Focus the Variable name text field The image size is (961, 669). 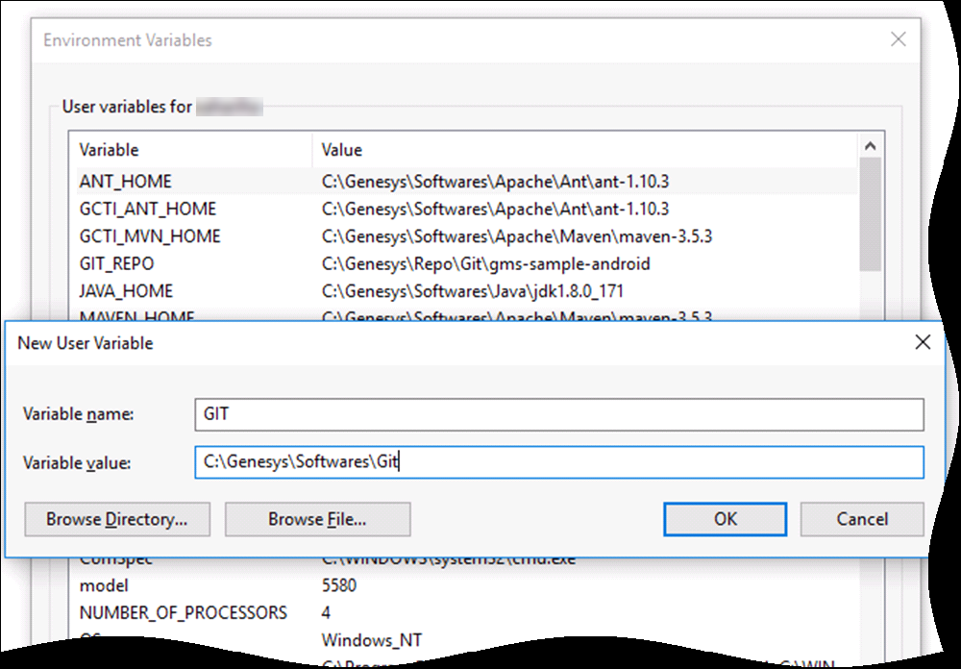click(x=557, y=415)
